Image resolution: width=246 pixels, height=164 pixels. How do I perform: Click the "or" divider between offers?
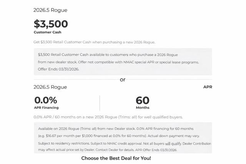123,80
